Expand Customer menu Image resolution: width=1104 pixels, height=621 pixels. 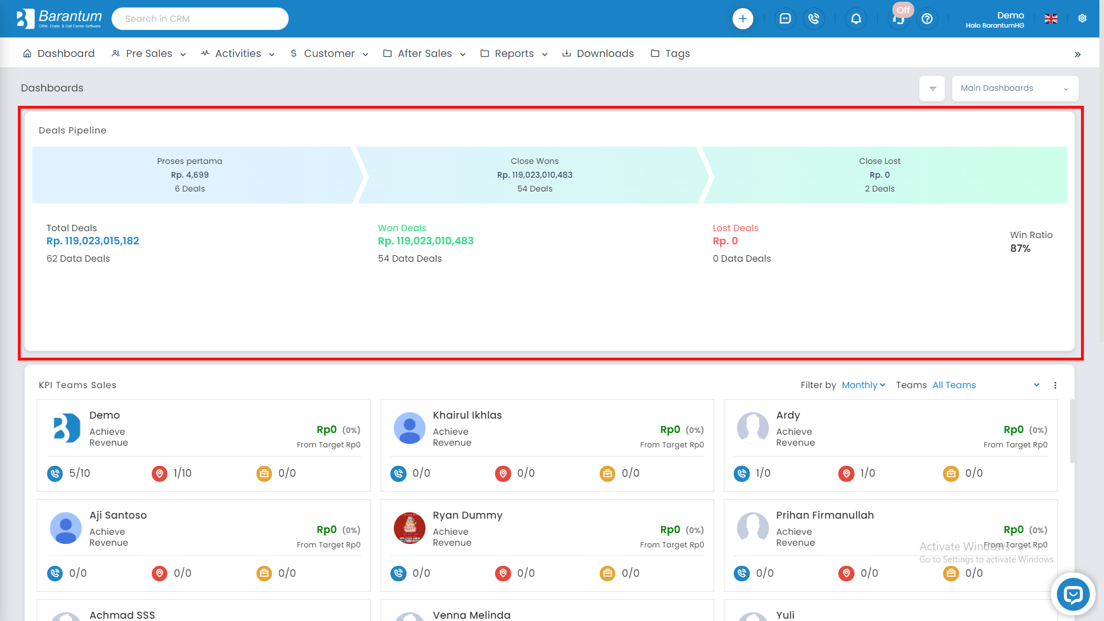pos(329,53)
